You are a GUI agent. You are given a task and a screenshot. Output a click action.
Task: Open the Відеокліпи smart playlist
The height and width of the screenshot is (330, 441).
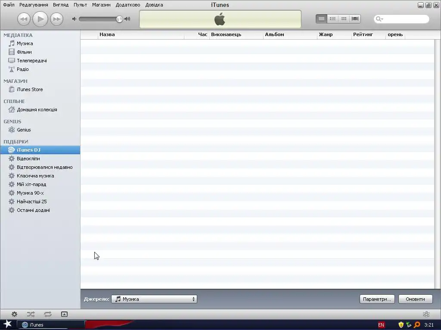tap(40, 159)
